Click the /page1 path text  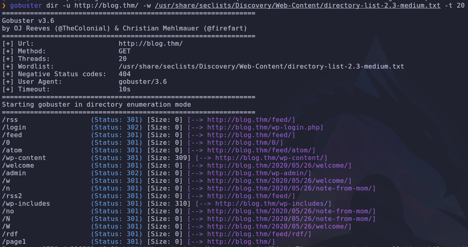(x=14, y=242)
